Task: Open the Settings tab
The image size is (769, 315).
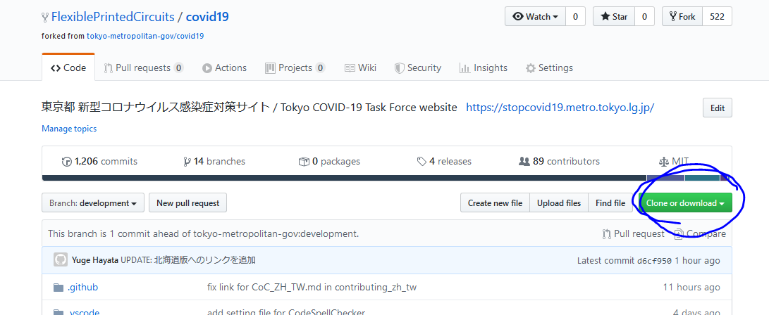Action: point(549,68)
